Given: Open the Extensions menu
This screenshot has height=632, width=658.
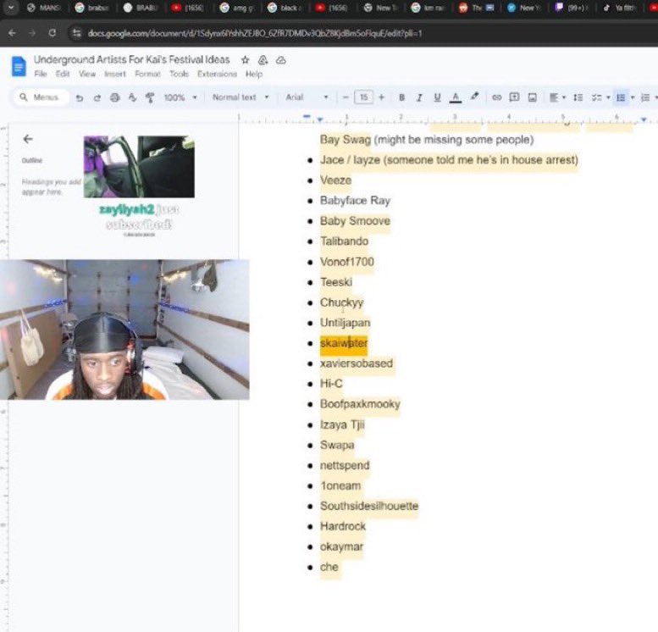Looking at the screenshot, I should coord(217,74).
